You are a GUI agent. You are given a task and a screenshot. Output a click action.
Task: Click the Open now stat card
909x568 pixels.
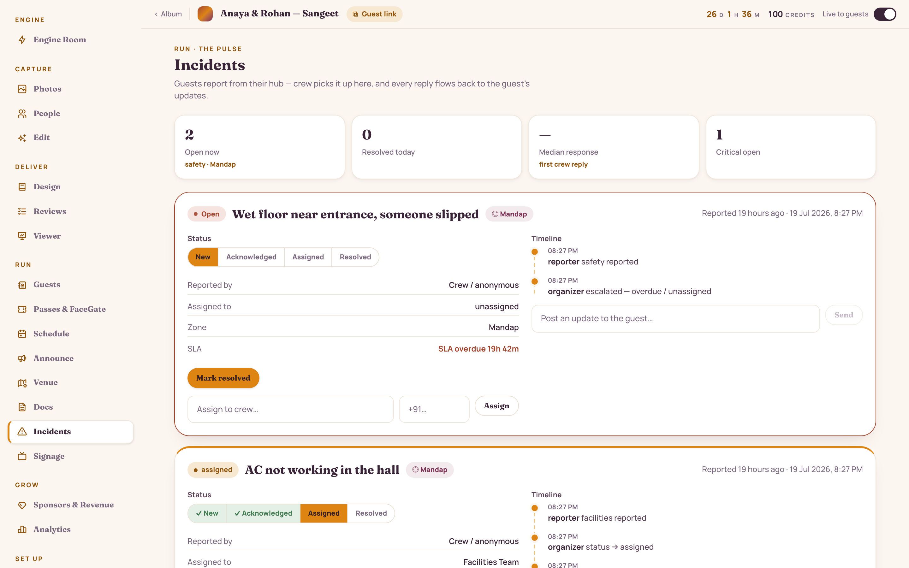[259, 147]
